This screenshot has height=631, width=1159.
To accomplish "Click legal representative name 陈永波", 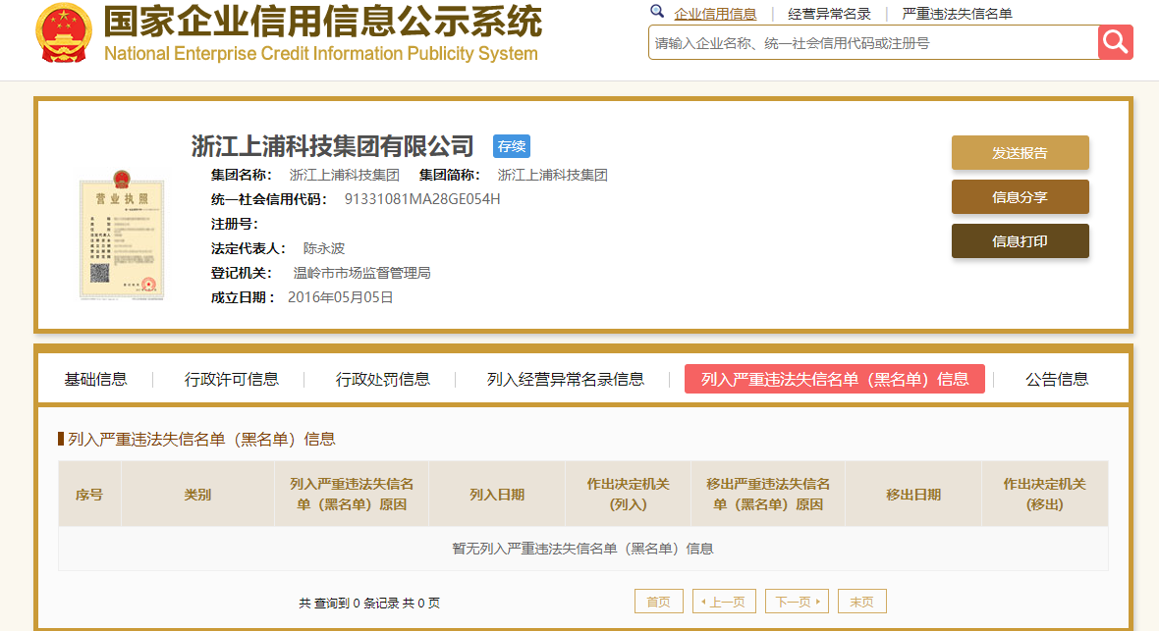I will (x=324, y=248).
